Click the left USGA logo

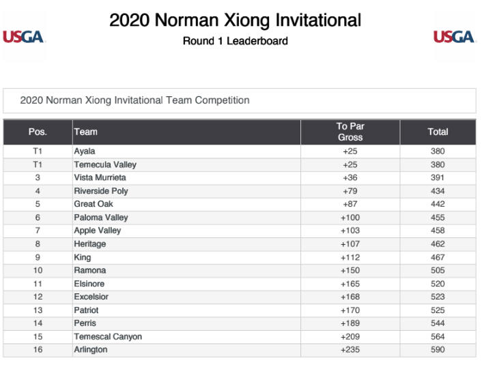[24, 37]
